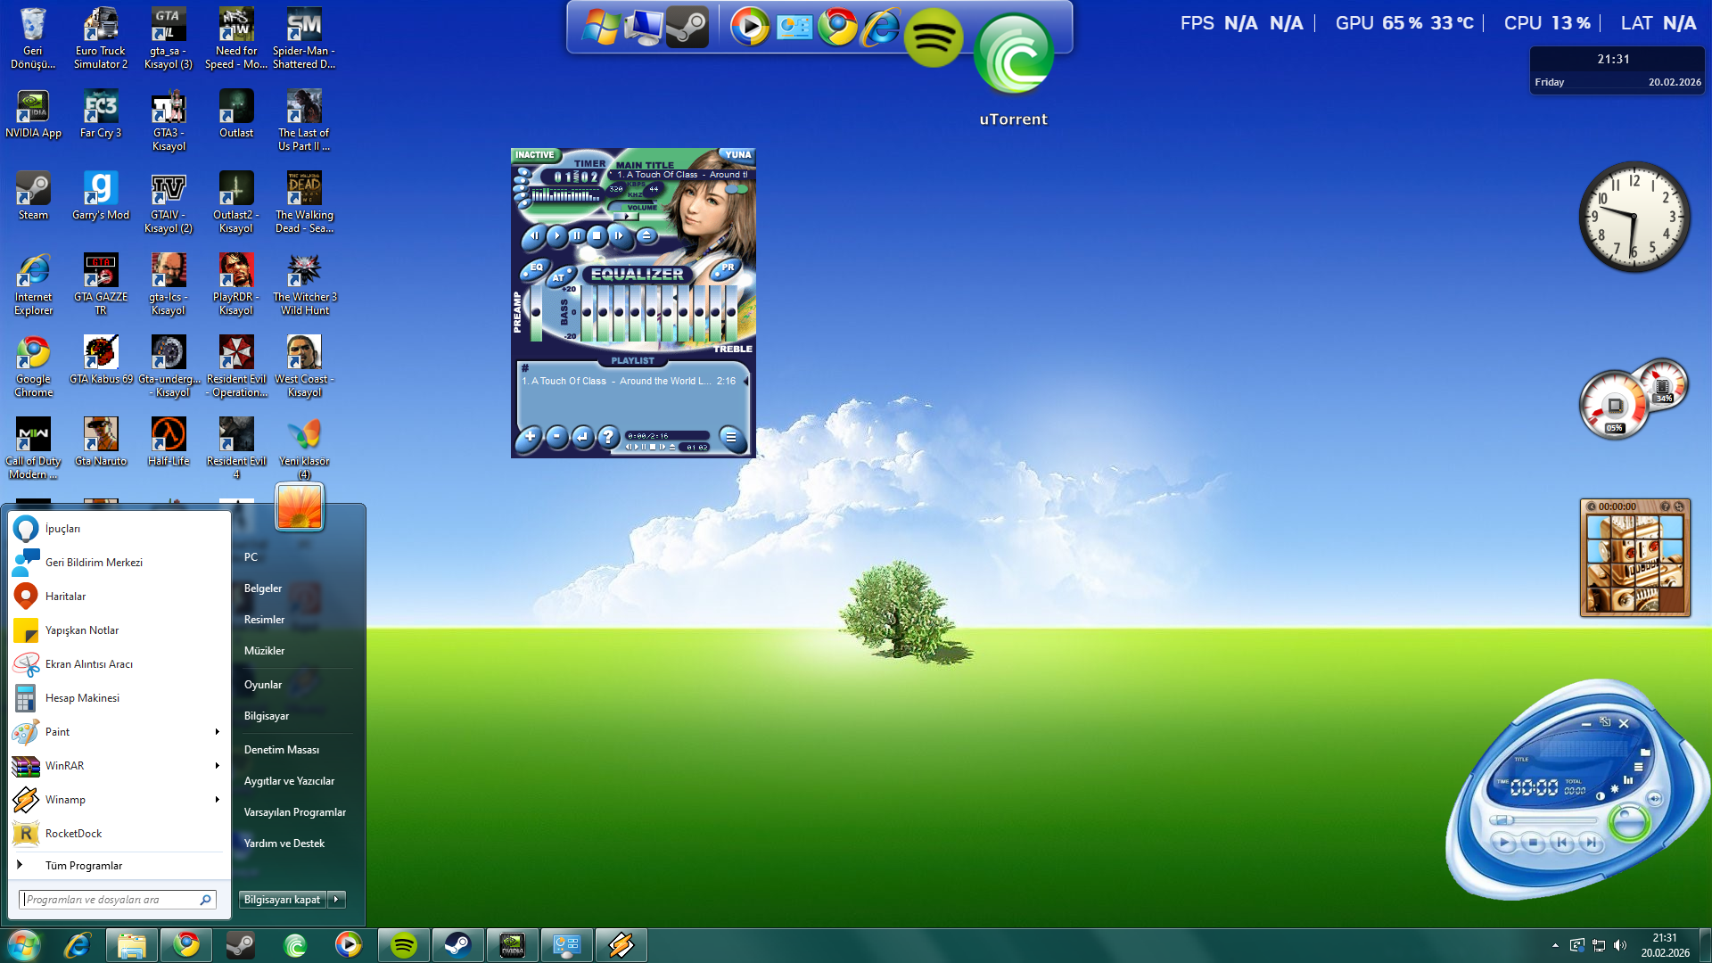The image size is (1712, 963).
Task: Expand the WinRAR submenu arrow
Action: pyautogui.click(x=217, y=766)
